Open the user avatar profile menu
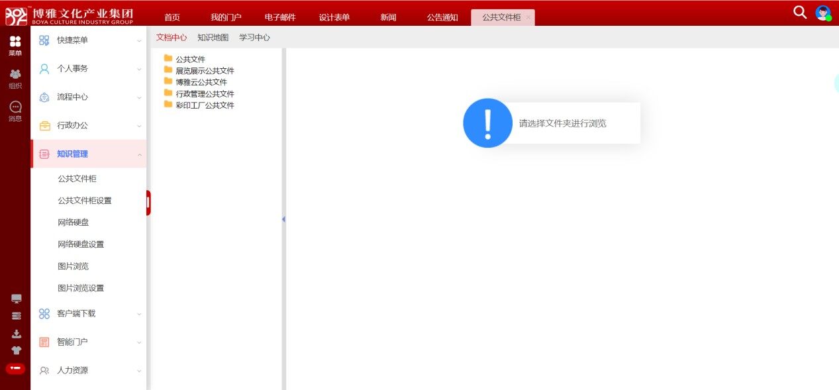 [822, 13]
